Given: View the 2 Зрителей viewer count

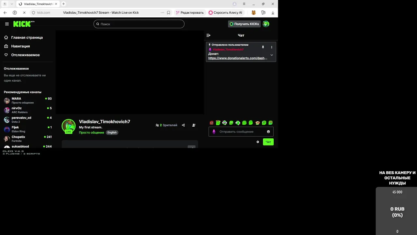Looking at the screenshot, I should pos(166,125).
